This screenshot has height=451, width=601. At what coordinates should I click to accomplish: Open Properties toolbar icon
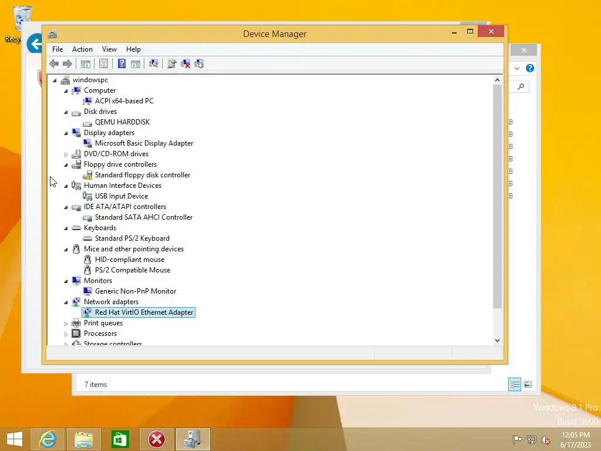coord(103,63)
